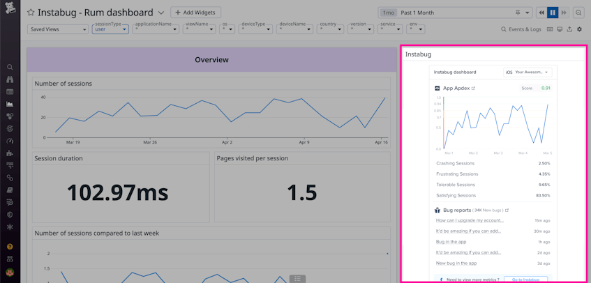Open the Saved Views dropdown
Viewport: 591px width, 283px height.
click(58, 29)
